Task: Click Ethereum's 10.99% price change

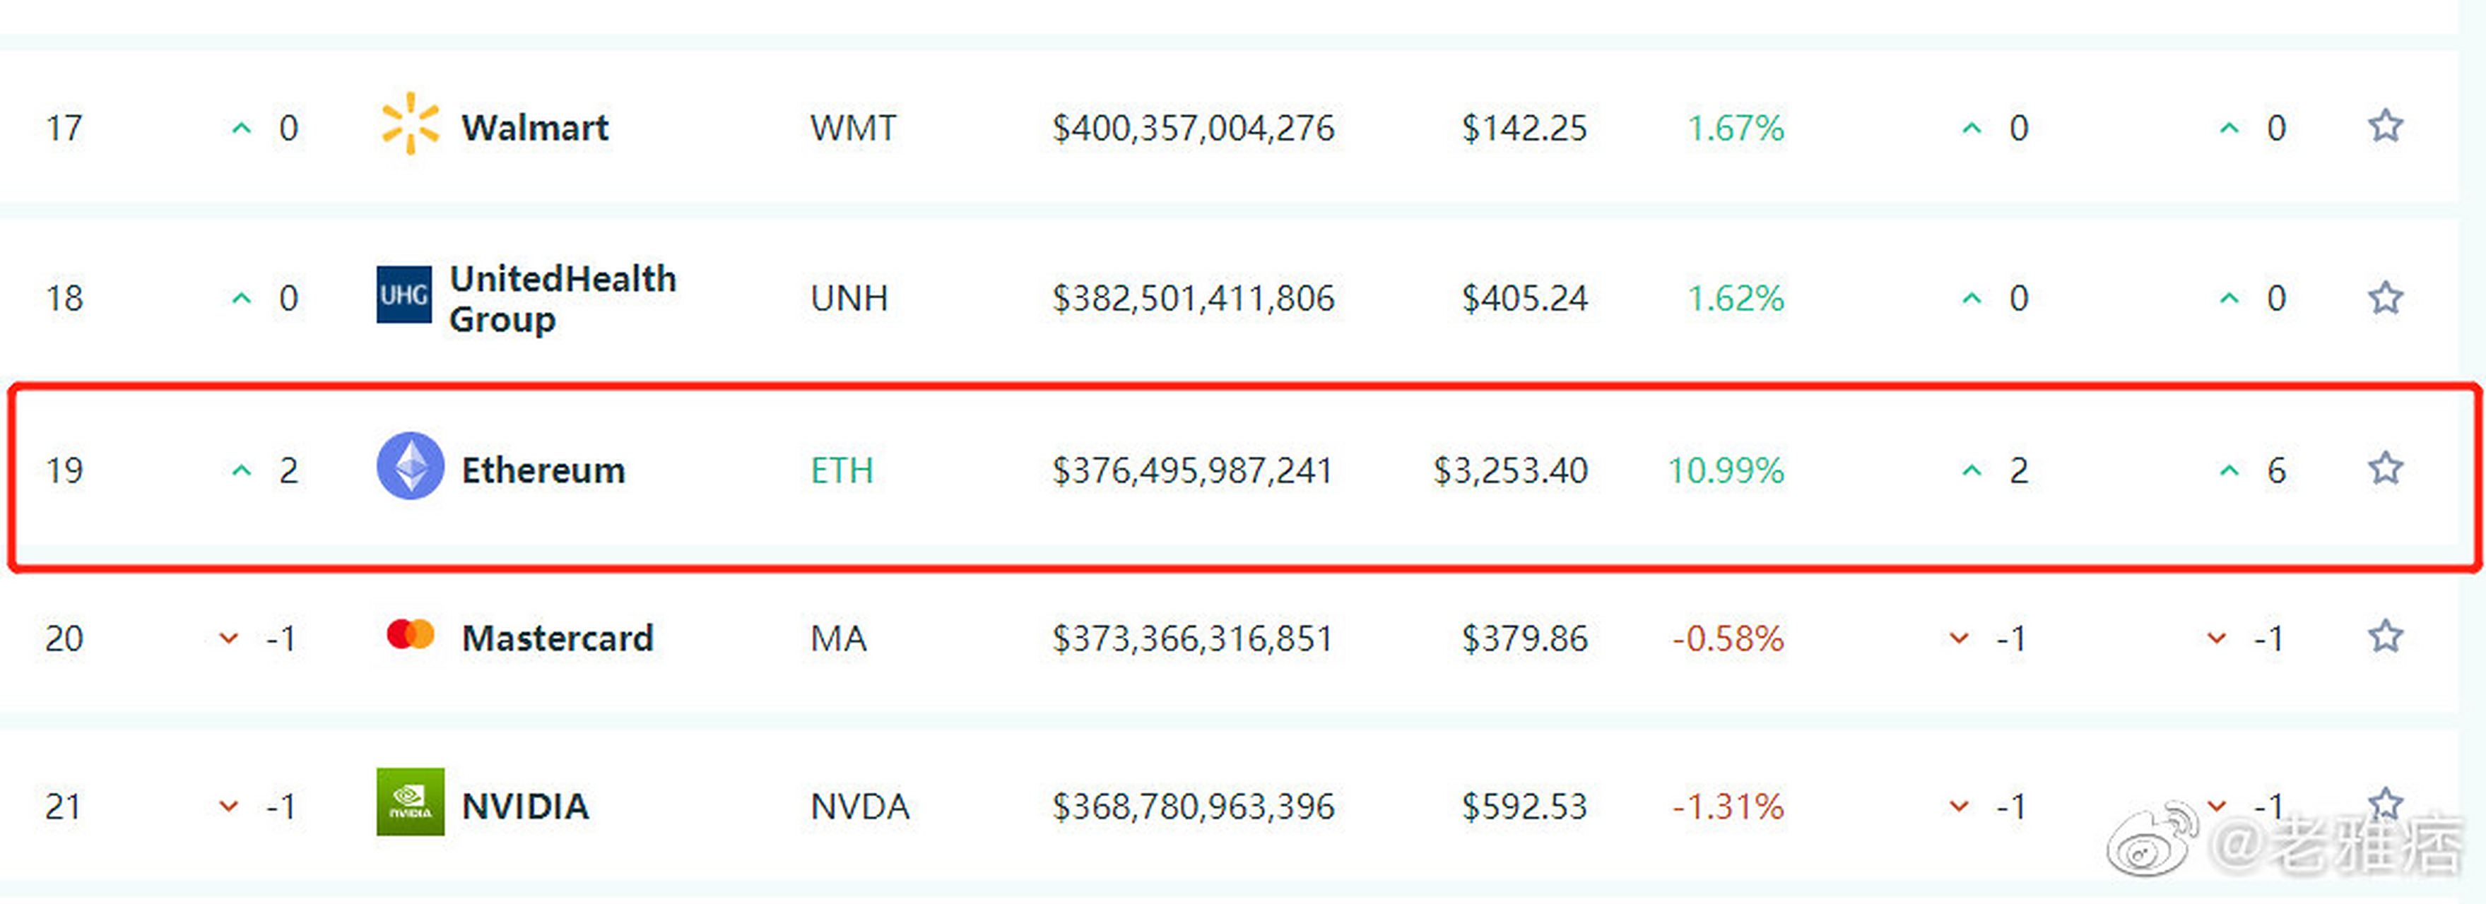Action: [x=1726, y=471]
